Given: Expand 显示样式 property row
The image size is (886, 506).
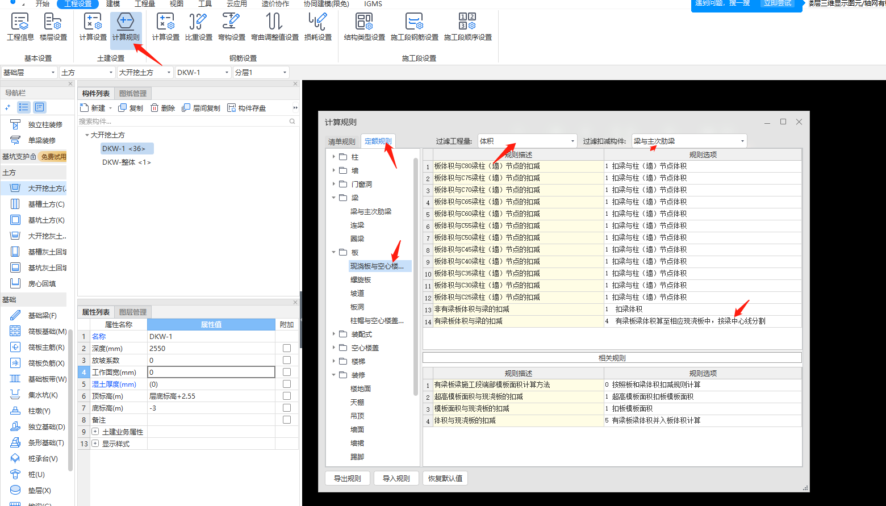Looking at the screenshot, I should [95, 444].
